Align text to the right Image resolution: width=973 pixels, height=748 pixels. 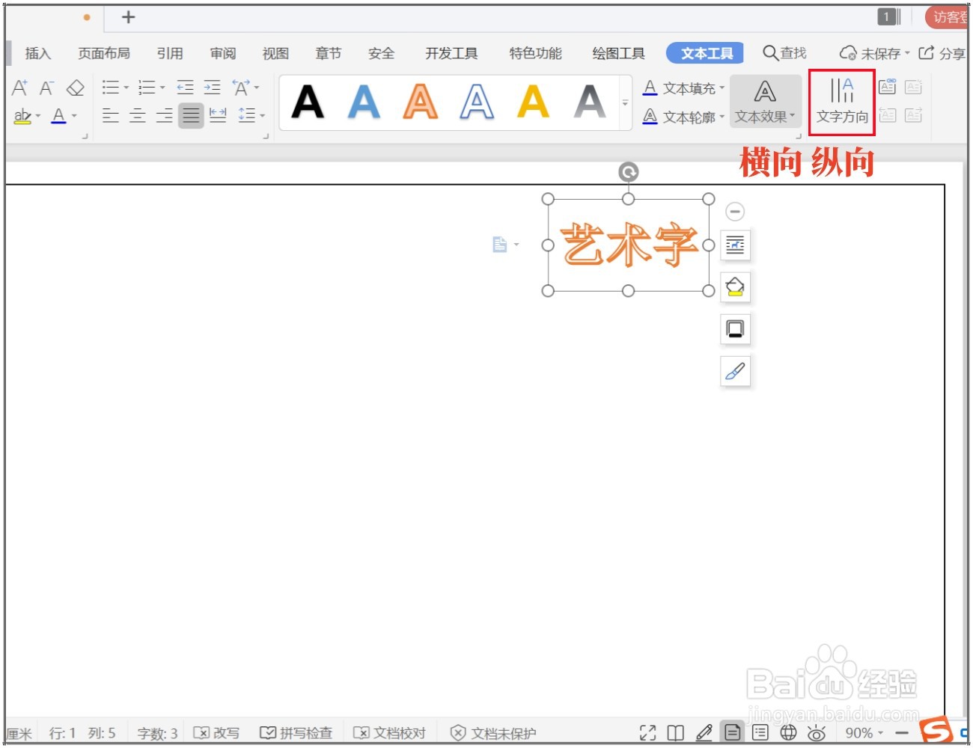[x=165, y=115]
